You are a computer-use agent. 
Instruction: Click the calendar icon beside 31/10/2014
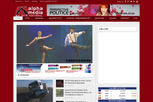point(66,86)
